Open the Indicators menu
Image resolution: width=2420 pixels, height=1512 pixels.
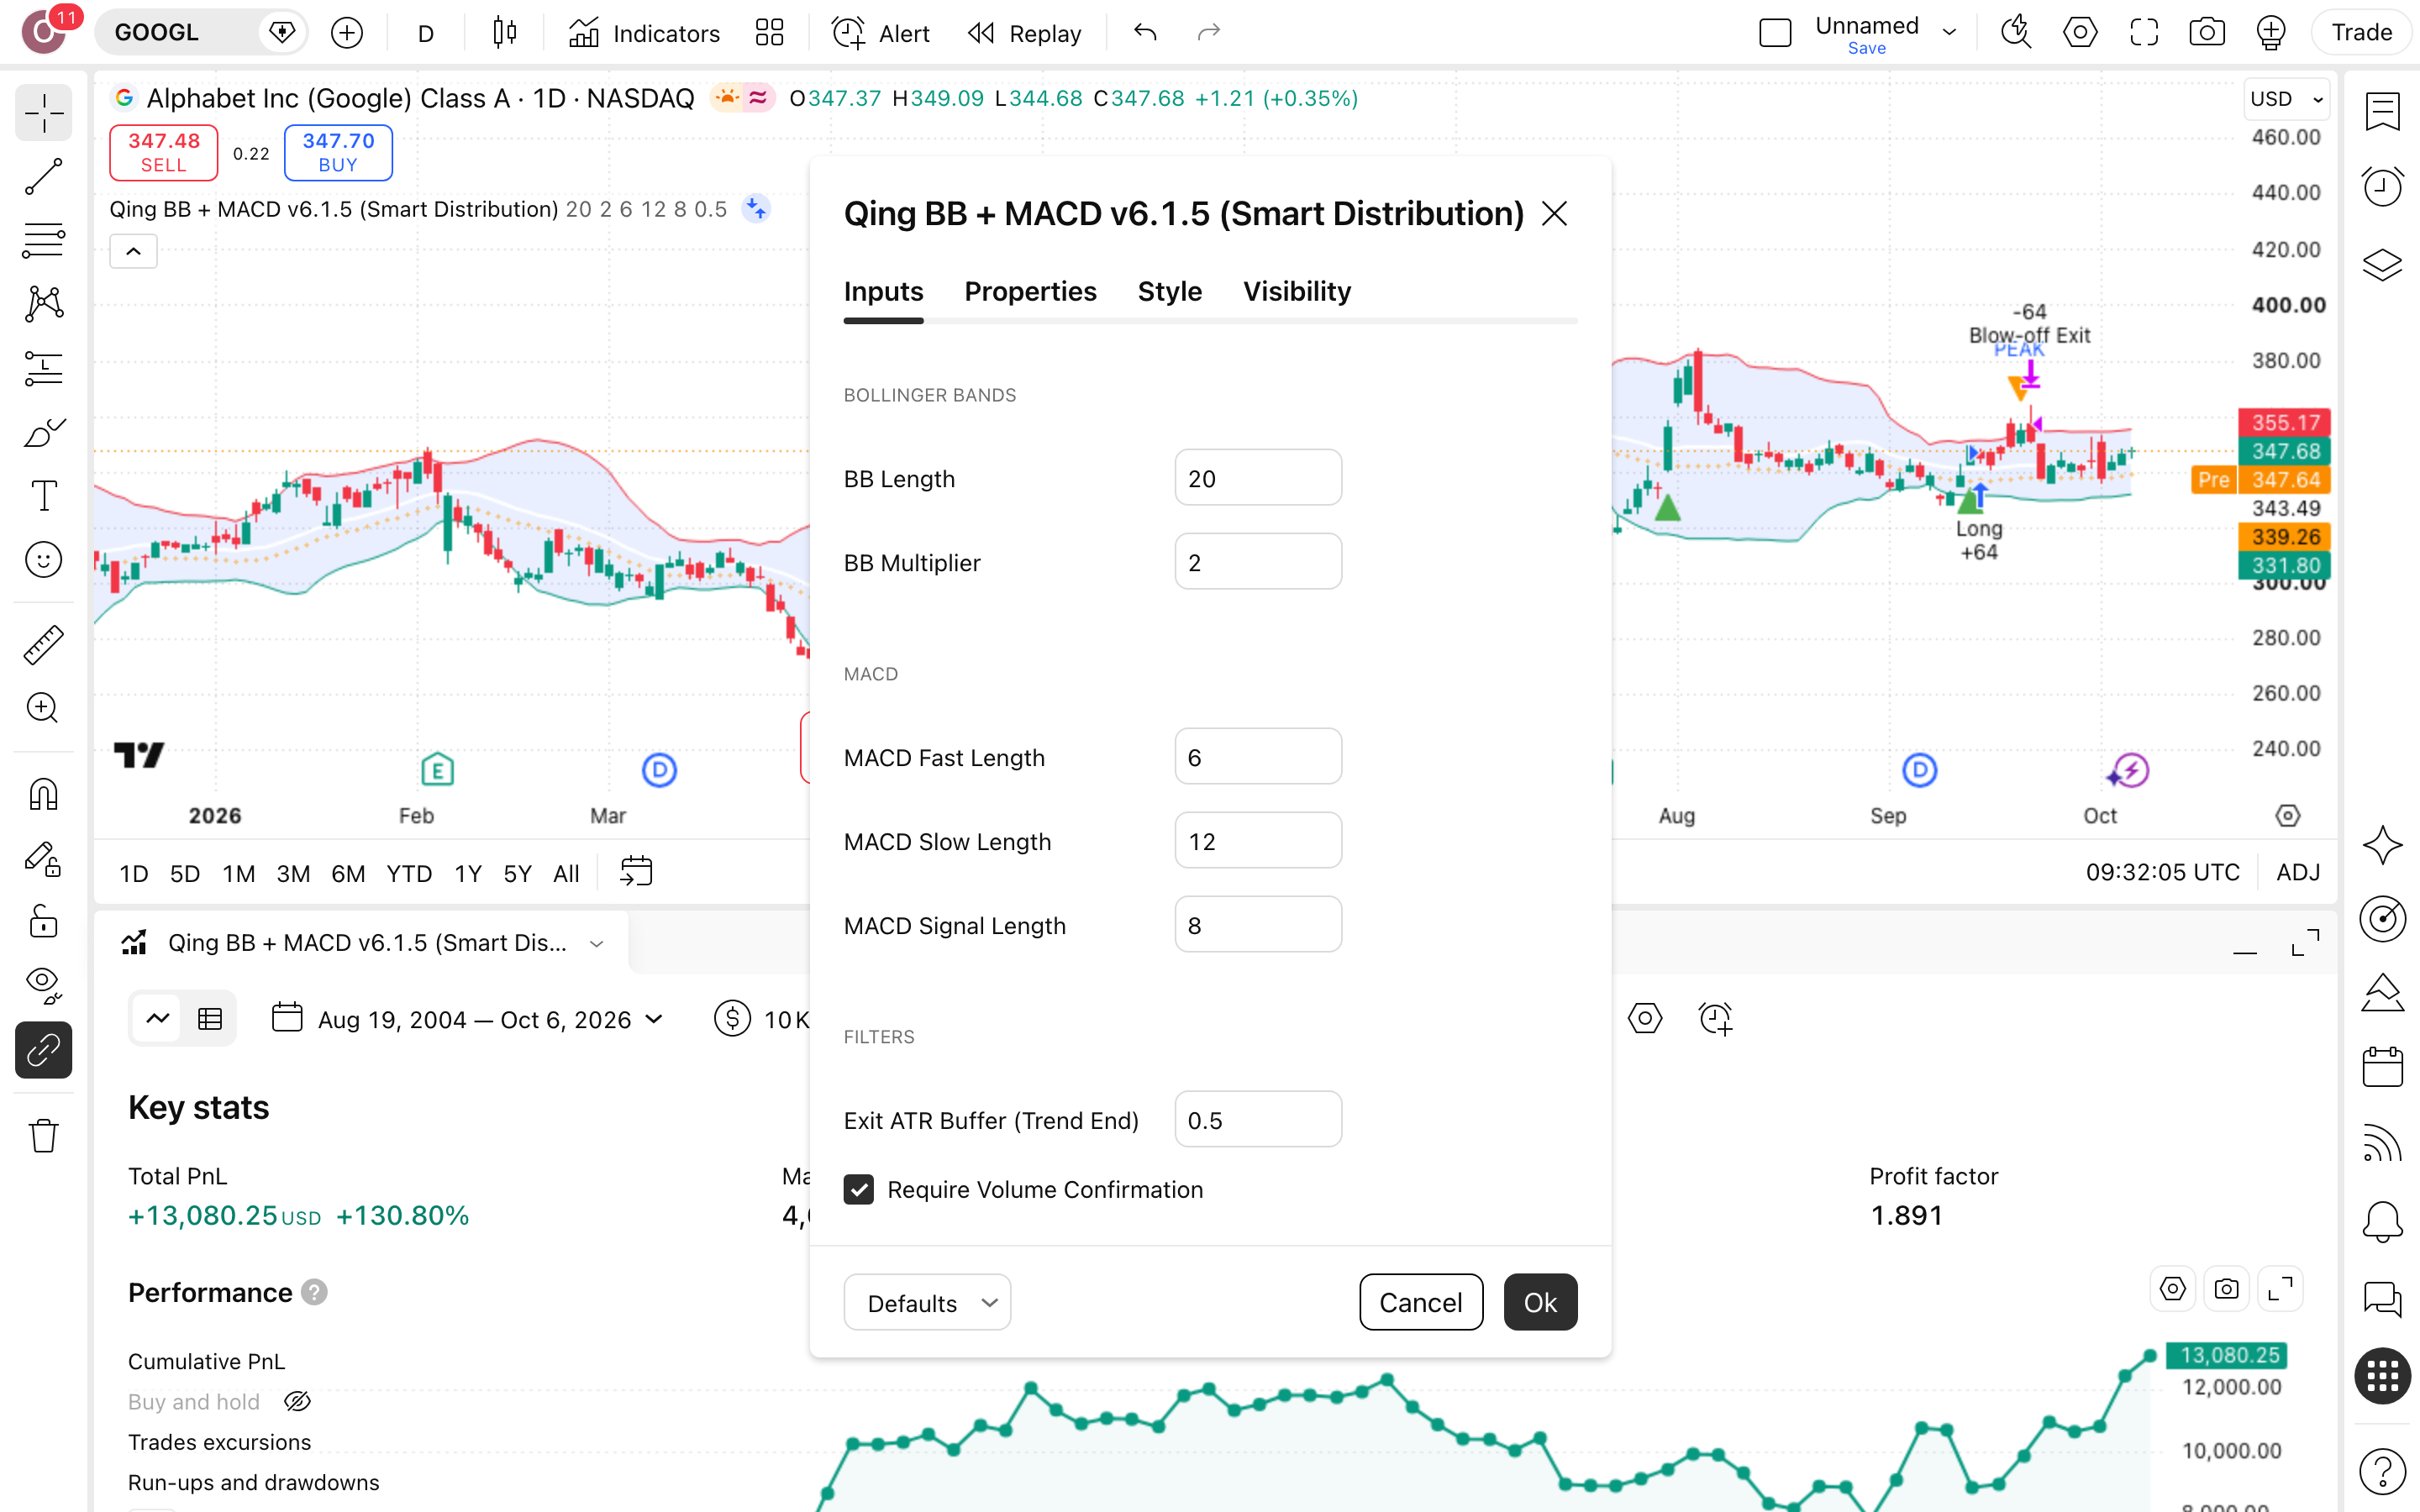coord(644,33)
